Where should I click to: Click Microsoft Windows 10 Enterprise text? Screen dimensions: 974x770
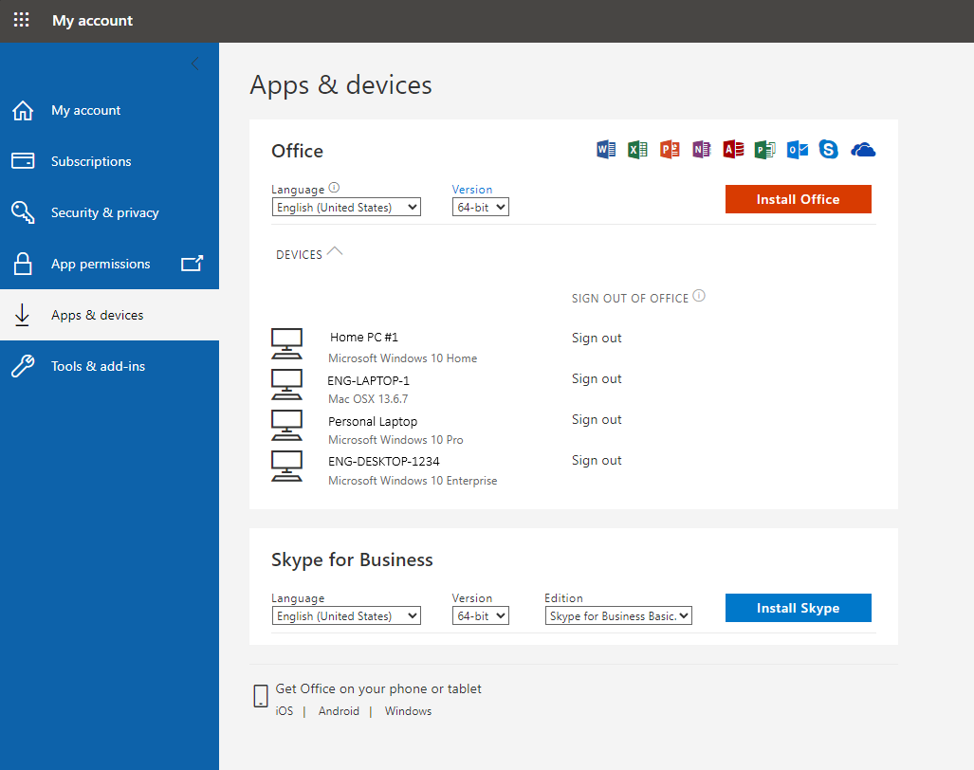pos(413,481)
